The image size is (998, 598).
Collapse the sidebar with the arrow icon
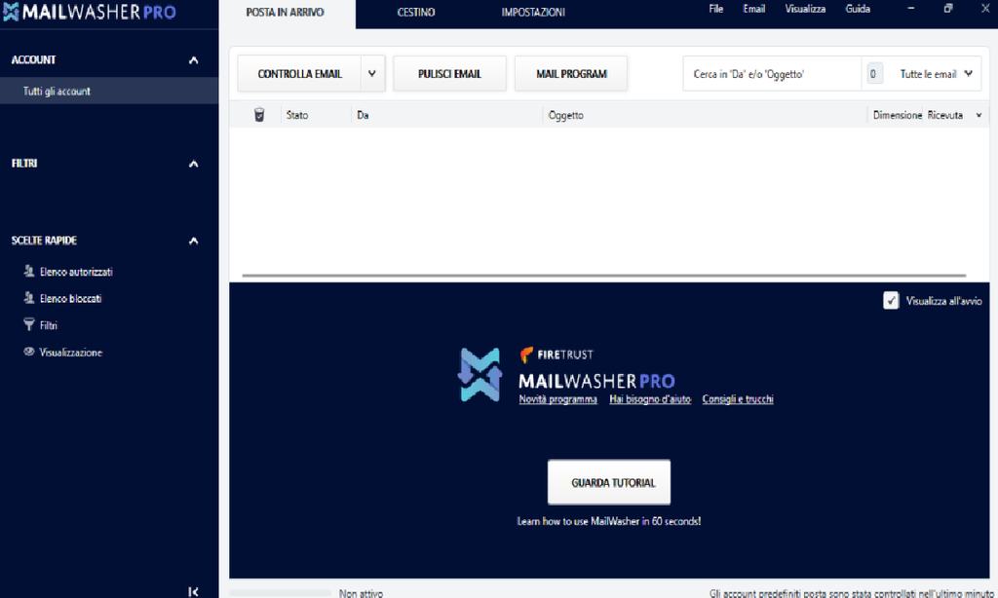pos(194,591)
